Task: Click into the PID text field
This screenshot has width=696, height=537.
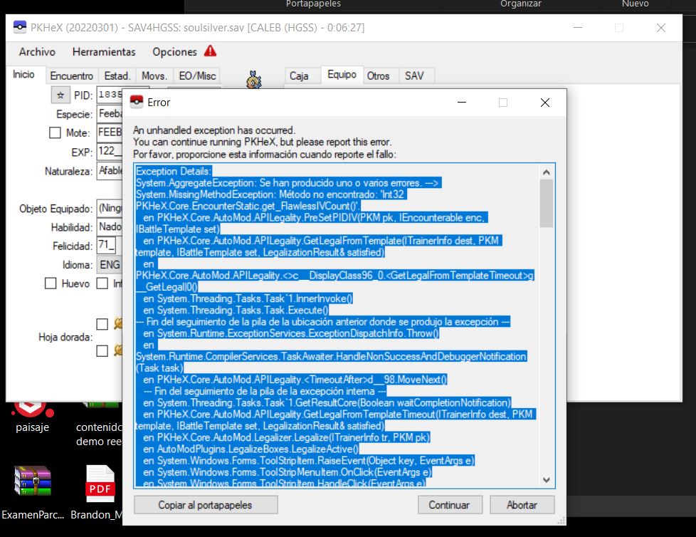Action: [109, 95]
